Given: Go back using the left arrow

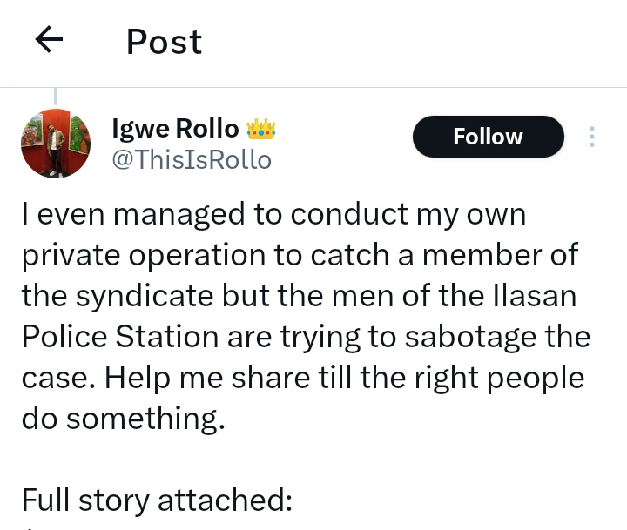Looking at the screenshot, I should coord(49,39).
